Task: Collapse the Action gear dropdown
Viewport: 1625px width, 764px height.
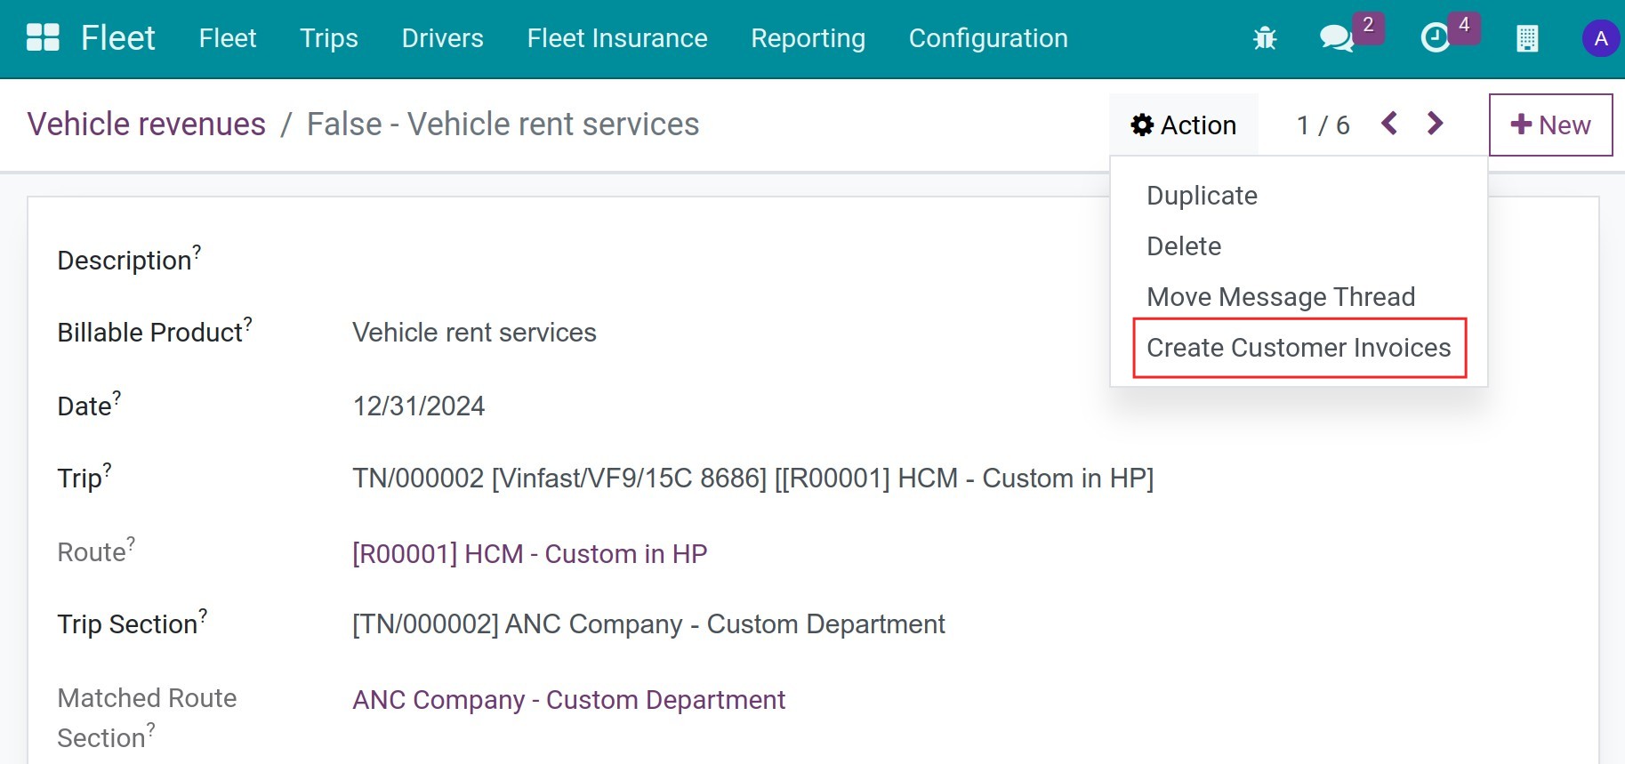Action: point(1183,125)
